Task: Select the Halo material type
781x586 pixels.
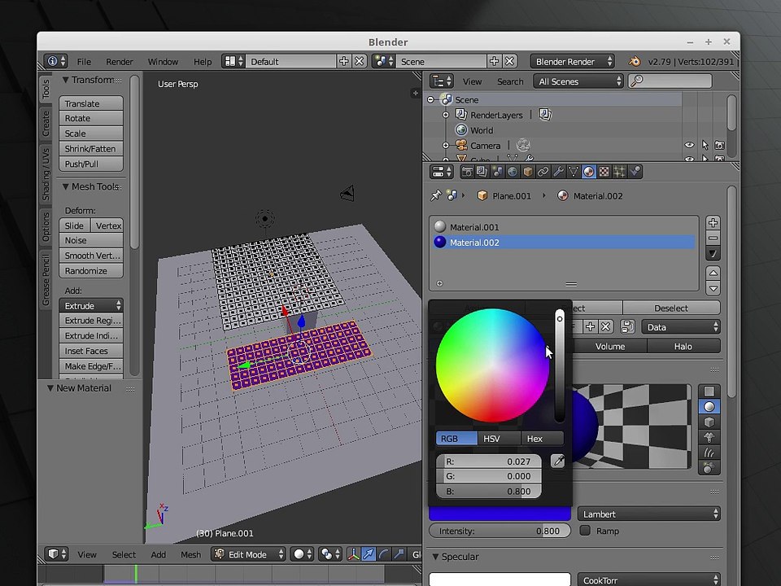Action: click(x=683, y=347)
